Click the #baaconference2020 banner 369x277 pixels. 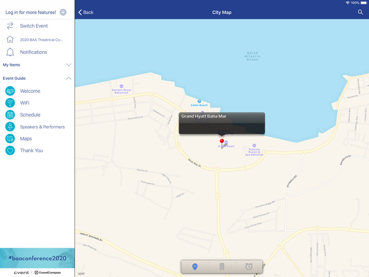[37, 258]
